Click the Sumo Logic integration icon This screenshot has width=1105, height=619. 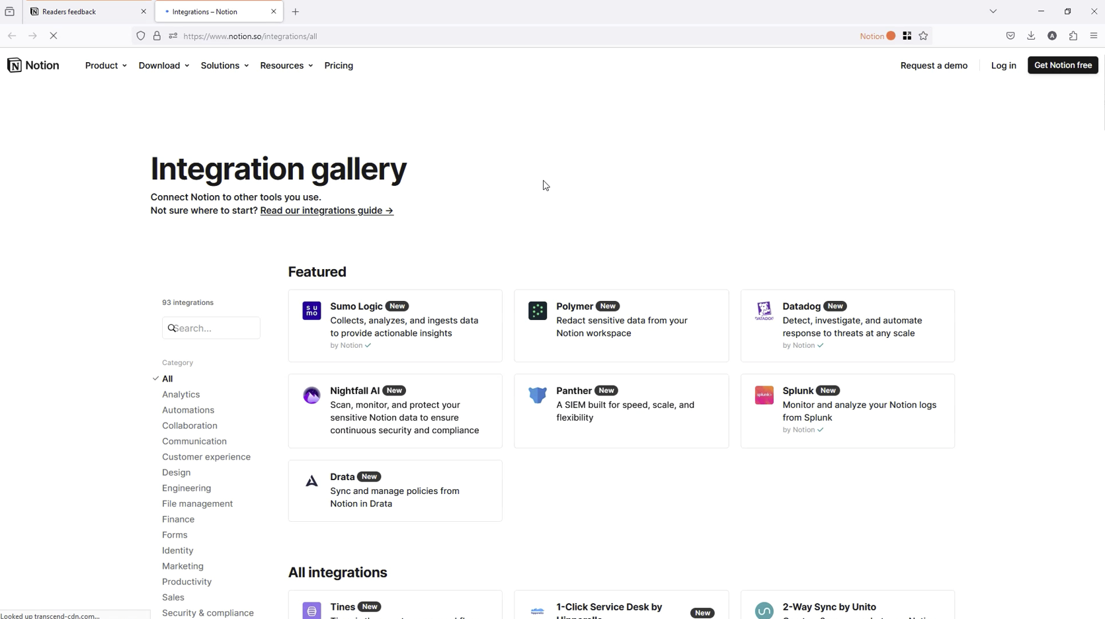tap(311, 311)
